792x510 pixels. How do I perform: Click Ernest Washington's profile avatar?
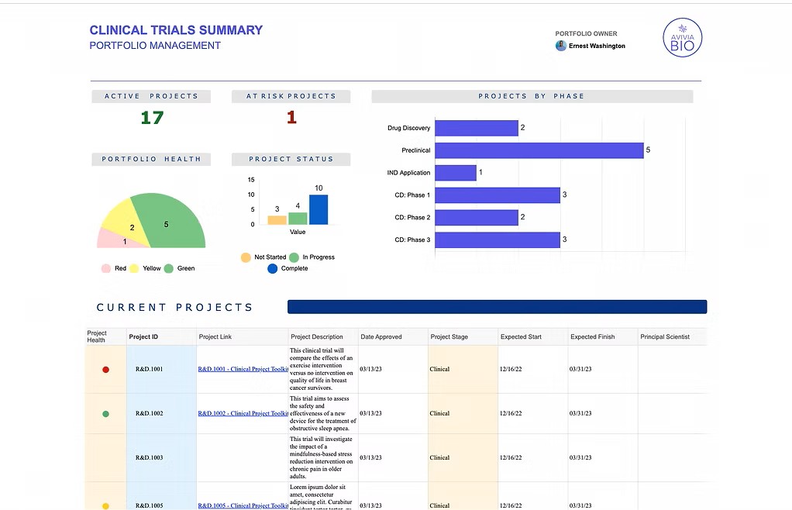pos(560,46)
